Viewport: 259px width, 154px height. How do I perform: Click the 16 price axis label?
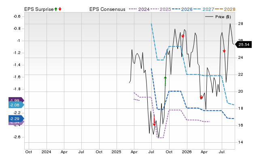[240, 125]
